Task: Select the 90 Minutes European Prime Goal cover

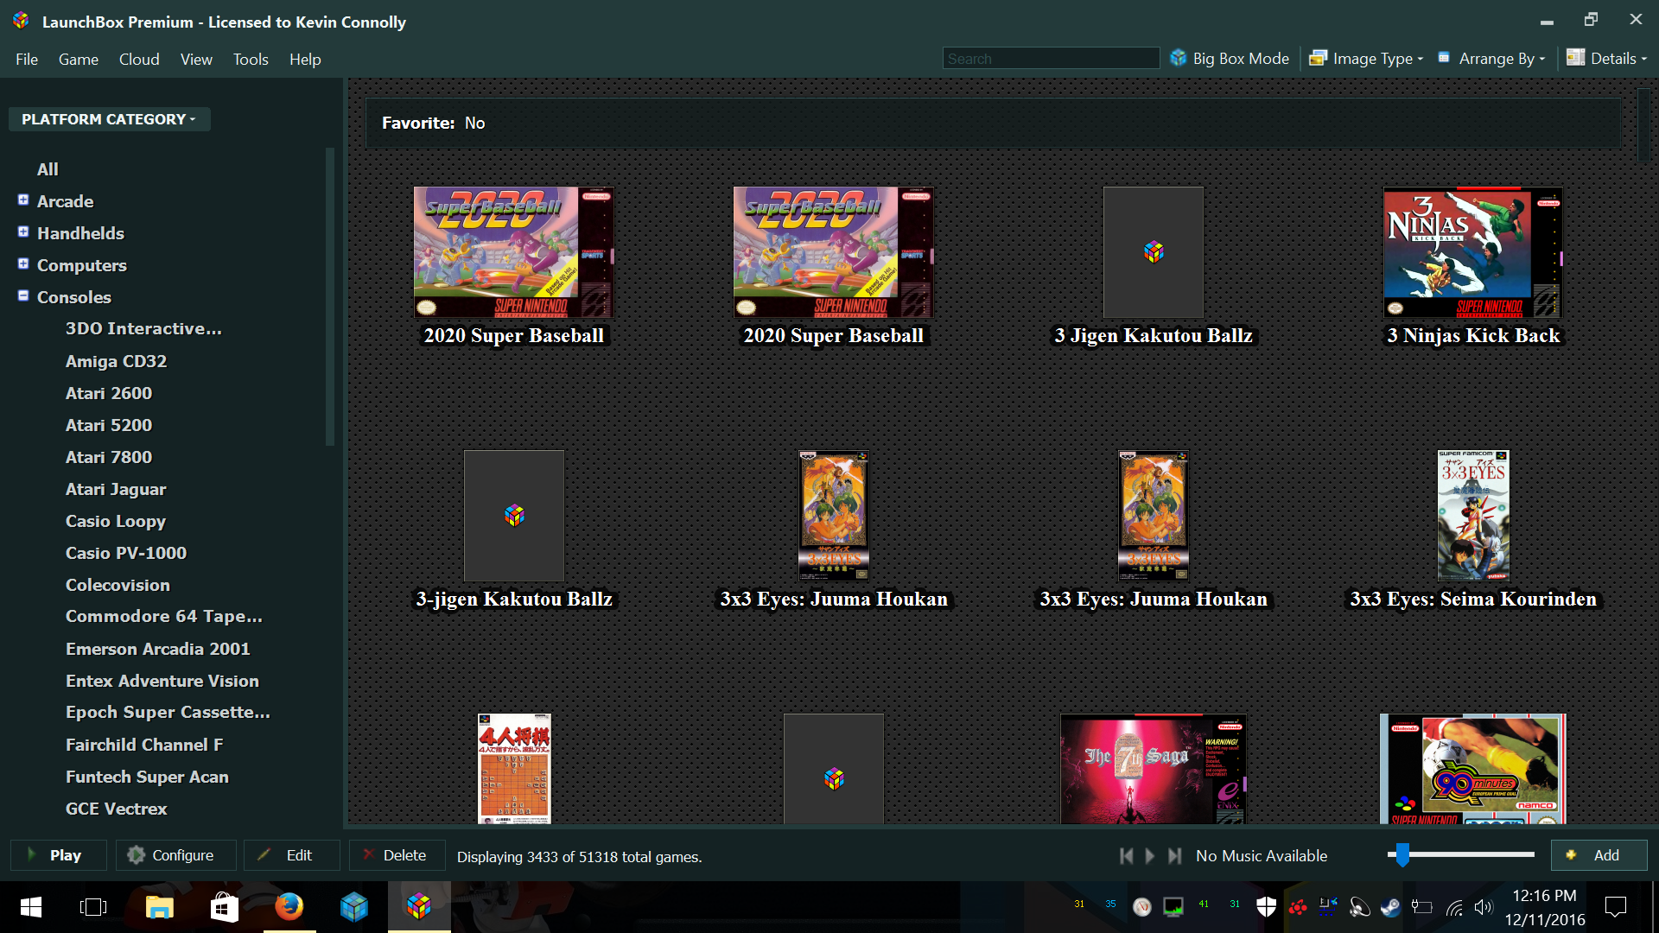Action: (1473, 769)
